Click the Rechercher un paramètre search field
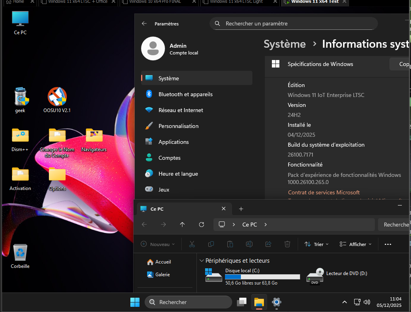The height and width of the screenshot is (312, 411). point(293,23)
